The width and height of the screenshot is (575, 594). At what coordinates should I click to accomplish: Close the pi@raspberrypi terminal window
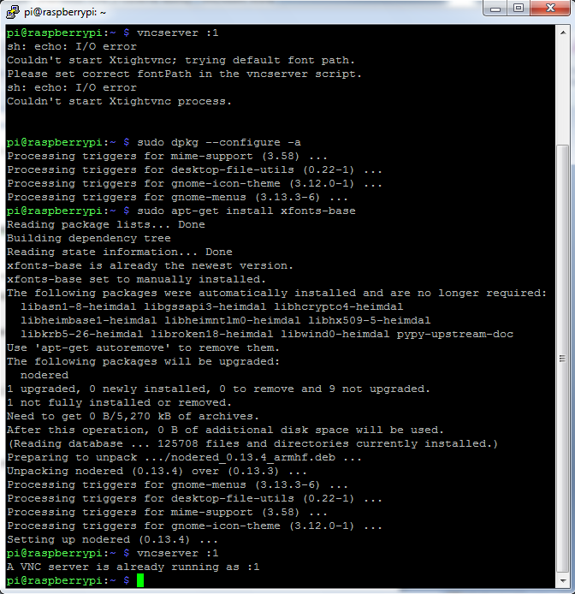point(550,9)
